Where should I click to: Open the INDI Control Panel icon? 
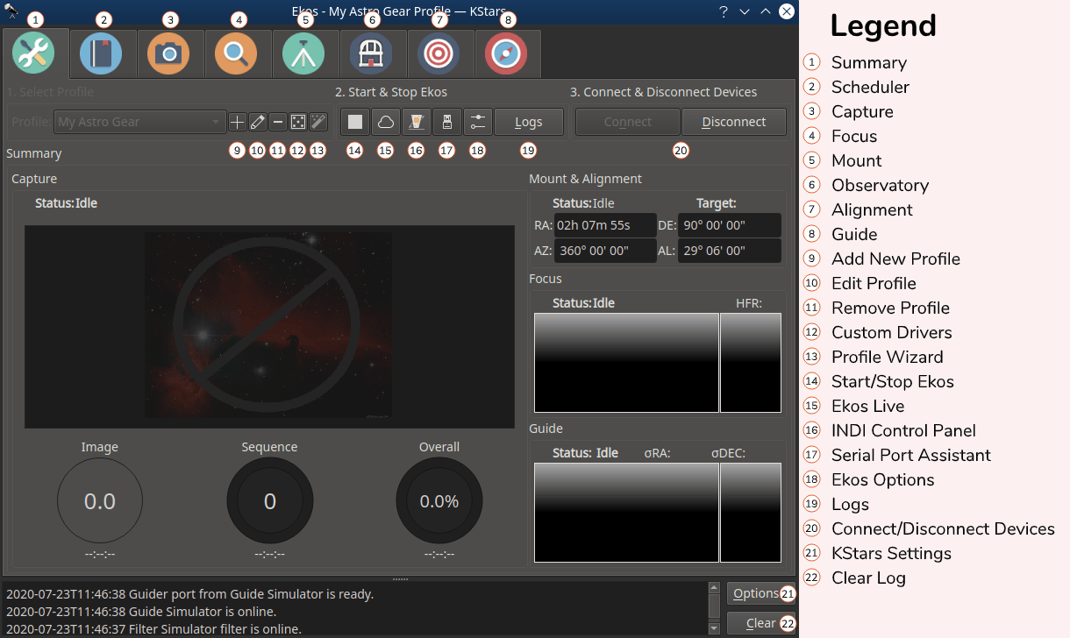tap(417, 122)
